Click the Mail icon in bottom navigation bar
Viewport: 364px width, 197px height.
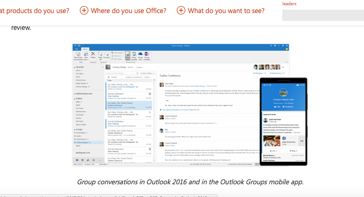click(77, 160)
